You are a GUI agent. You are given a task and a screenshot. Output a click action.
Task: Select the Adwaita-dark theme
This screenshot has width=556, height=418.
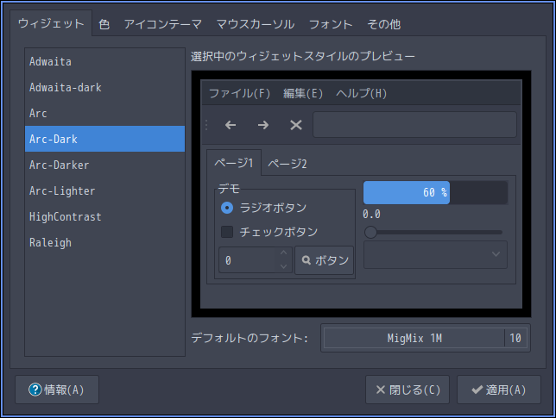[105, 87]
